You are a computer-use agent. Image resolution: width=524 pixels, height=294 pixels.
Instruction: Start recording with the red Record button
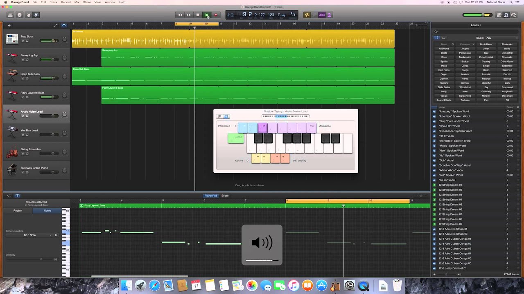click(x=216, y=15)
